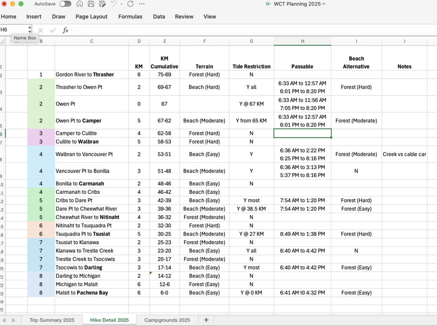Select cell Y from 65 KM
This screenshot has height=326, width=437.
pyautogui.click(x=251, y=121)
